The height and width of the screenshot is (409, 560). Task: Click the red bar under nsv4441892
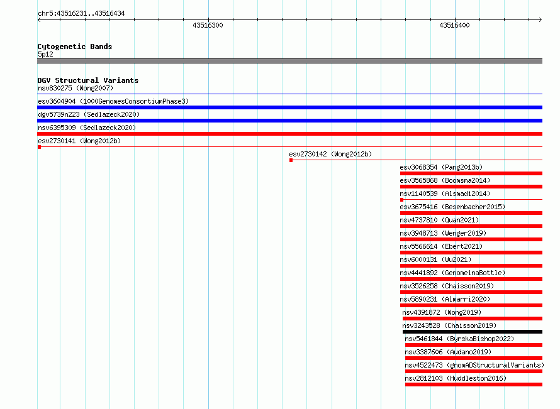point(471,279)
